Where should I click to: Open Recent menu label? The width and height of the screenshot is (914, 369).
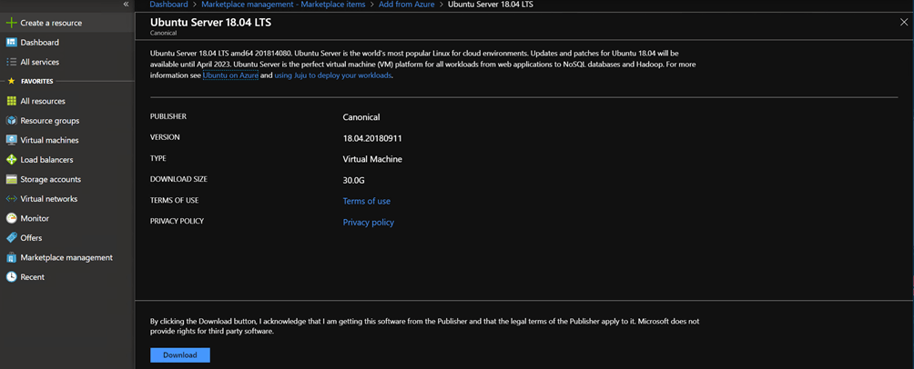coord(32,277)
